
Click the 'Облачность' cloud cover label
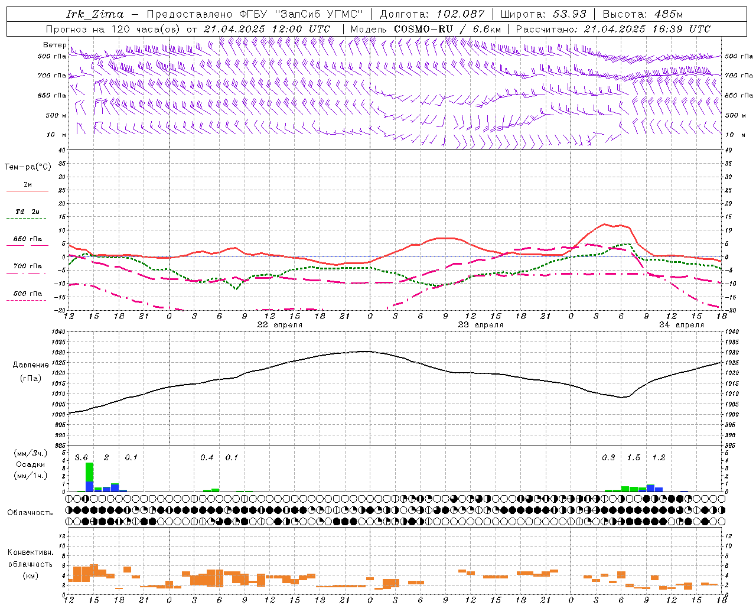coord(30,512)
